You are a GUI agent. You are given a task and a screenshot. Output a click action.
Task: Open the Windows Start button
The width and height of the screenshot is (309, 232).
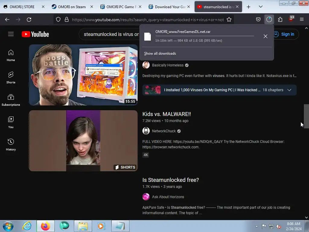point(8,226)
